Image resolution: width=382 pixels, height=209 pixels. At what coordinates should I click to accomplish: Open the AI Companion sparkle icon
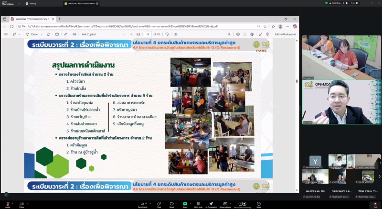click(x=211, y=205)
